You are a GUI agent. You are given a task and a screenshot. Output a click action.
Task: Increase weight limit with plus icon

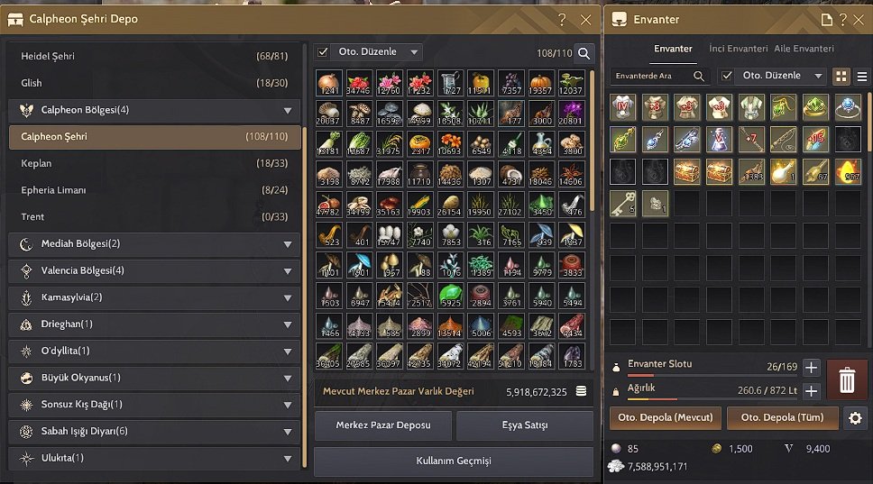[x=811, y=391]
